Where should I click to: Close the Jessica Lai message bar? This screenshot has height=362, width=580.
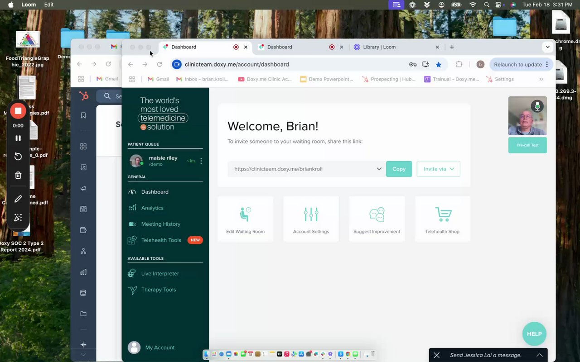click(436, 355)
